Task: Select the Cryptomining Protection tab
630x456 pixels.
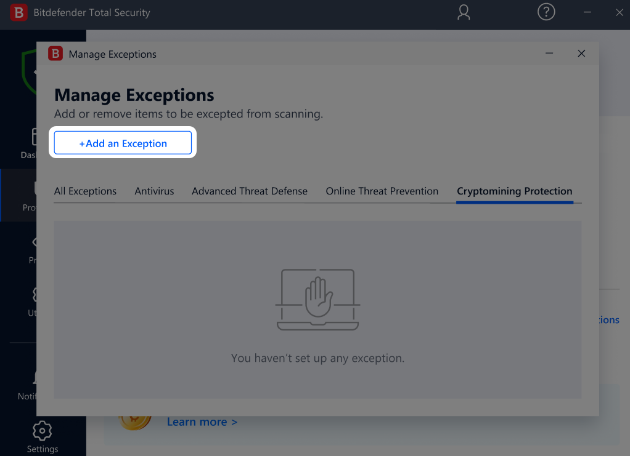Action: (x=514, y=191)
